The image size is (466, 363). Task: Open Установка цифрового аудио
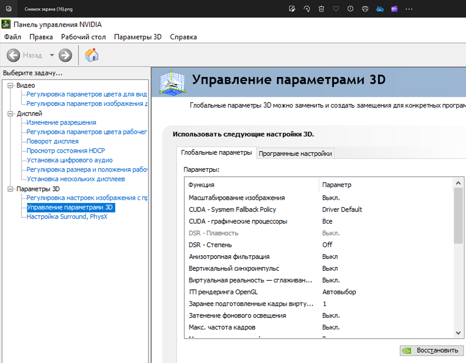point(70,160)
